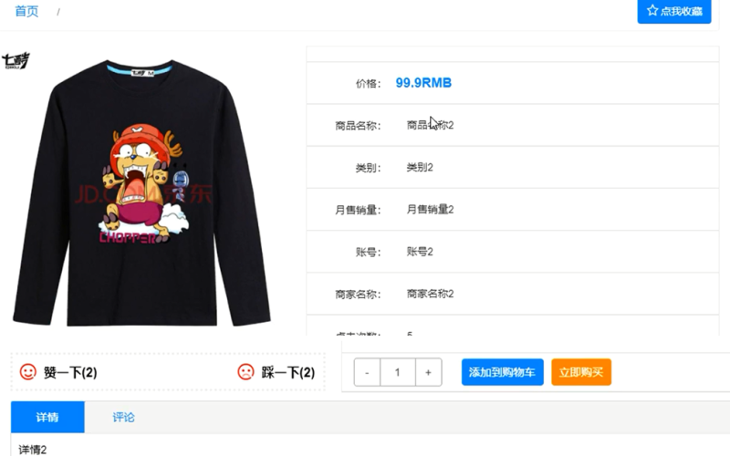Click 赞一下(2) like text
Viewport: 730px width, 456px height.
[70, 372]
